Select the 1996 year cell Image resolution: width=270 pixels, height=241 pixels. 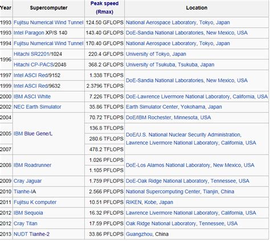click(6, 59)
